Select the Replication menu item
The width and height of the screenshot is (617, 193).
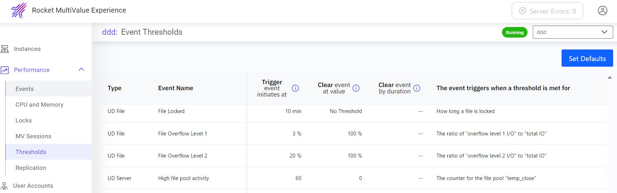(x=31, y=168)
